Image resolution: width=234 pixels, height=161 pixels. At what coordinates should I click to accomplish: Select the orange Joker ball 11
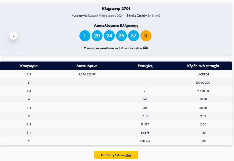point(146,36)
